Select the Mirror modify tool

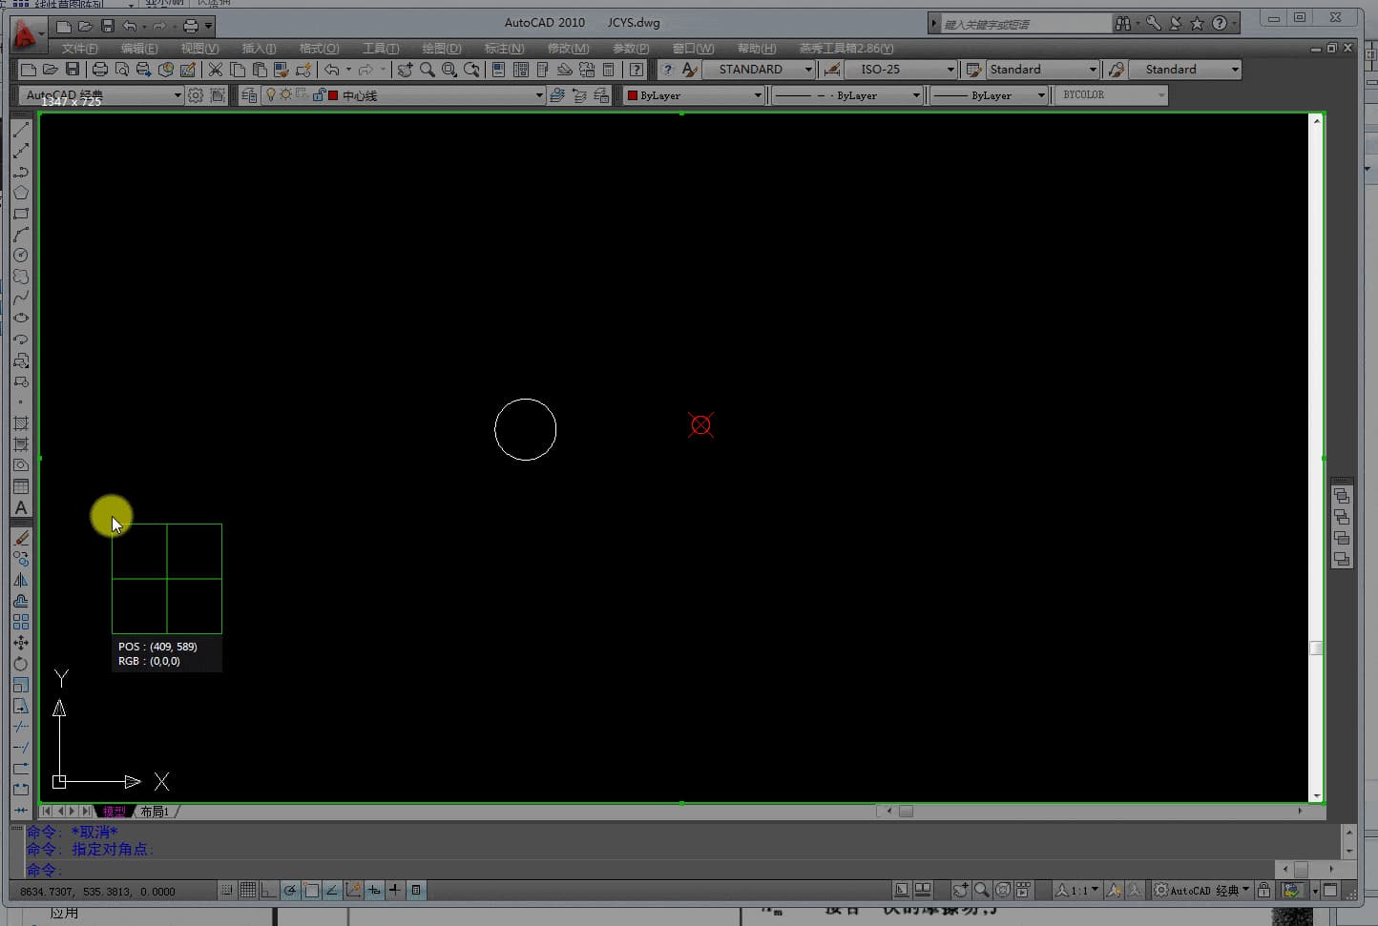click(x=21, y=580)
